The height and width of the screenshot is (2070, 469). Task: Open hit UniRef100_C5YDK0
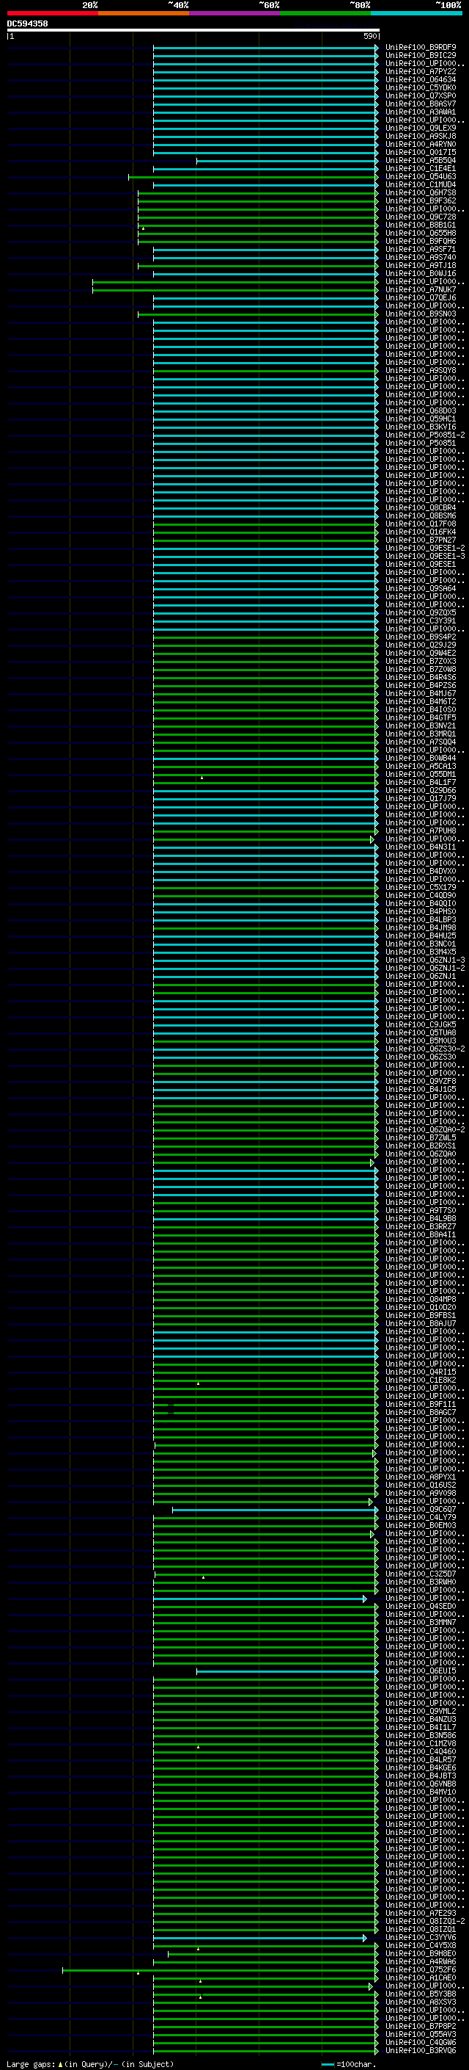[421, 87]
